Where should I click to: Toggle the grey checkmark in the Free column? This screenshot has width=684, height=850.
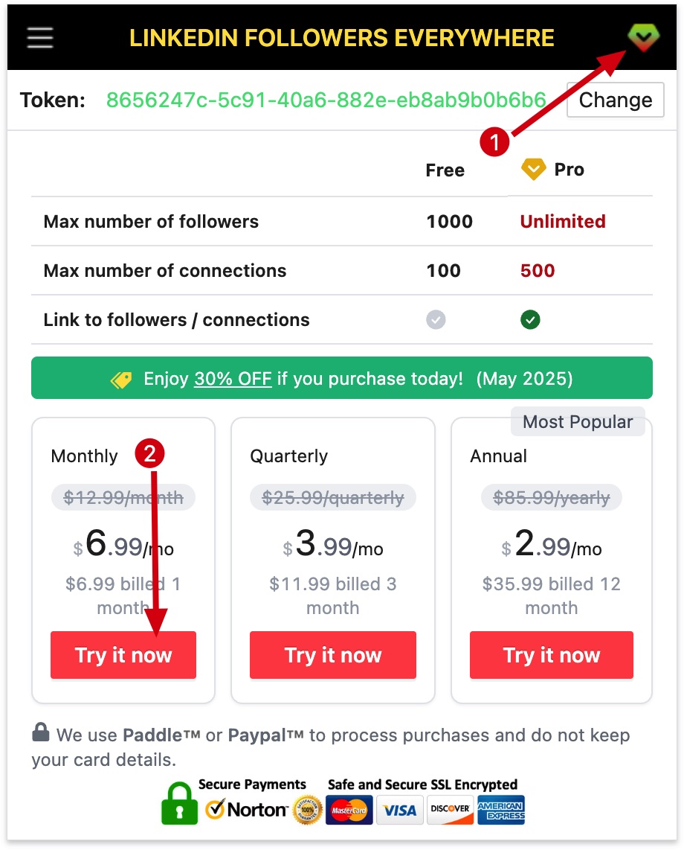(435, 319)
